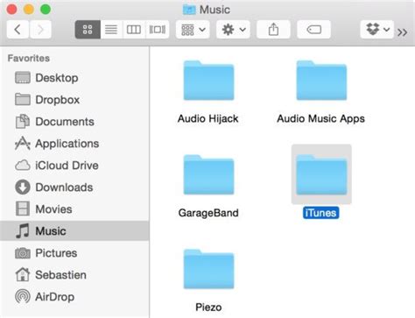Click the Downloads arrow icon
This screenshot has width=415, height=318.
click(23, 187)
